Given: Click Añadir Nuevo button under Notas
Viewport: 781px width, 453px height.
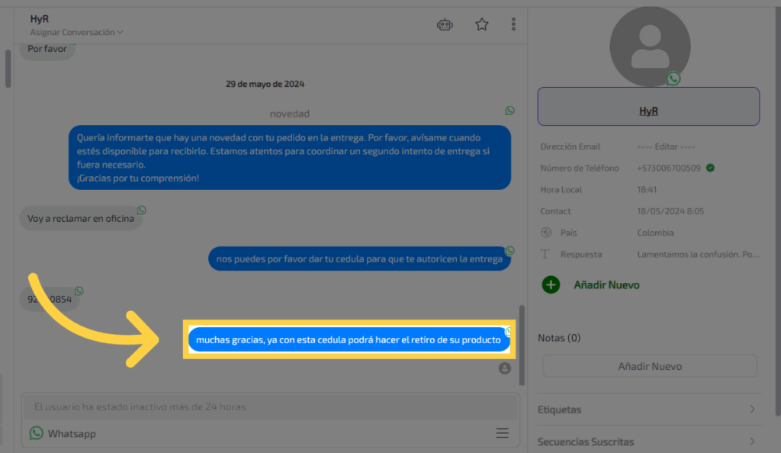Looking at the screenshot, I should coord(649,366).
